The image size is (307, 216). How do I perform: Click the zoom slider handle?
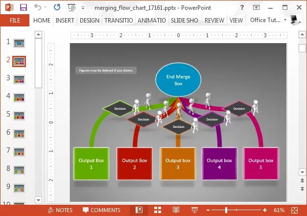226,210
